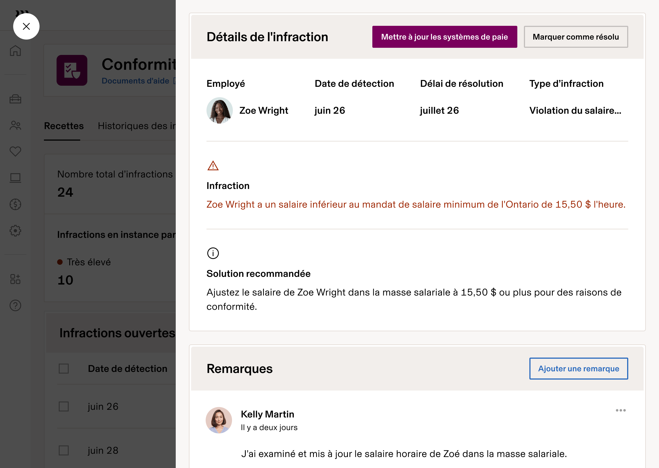Viewport: 659px width, 468px height.
Task: Click the info icon beside Solution recommandée
Action: click(213, 253)
